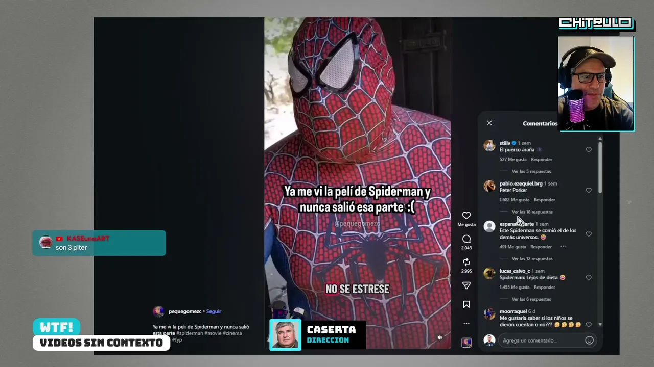View the '1.682 Me gusta' likes list
The width and height of the screenshot is (654, 367).
(515, 200)
